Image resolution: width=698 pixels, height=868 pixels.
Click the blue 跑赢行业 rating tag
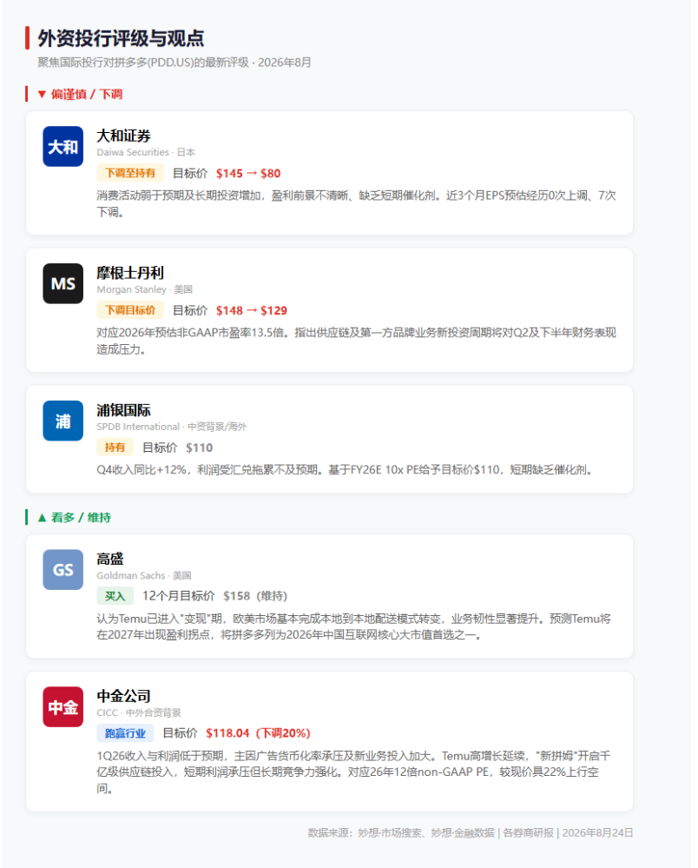click(125, 733)
